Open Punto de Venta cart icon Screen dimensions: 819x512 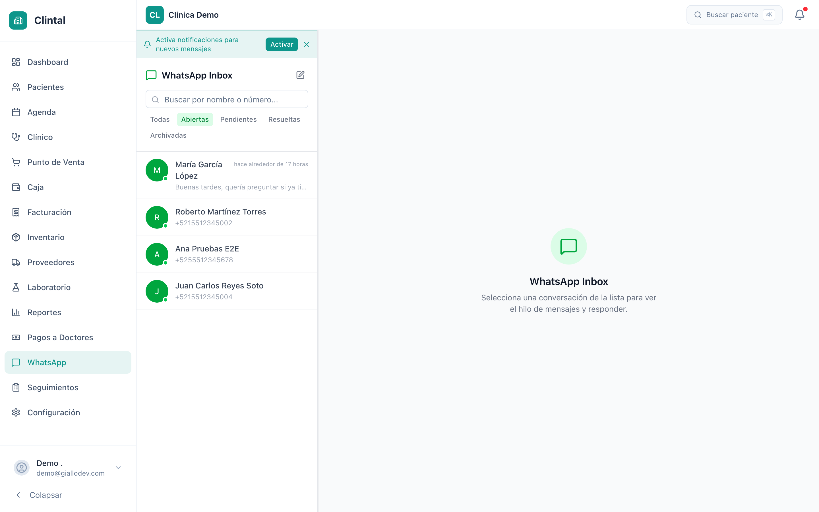click(16, 162)
